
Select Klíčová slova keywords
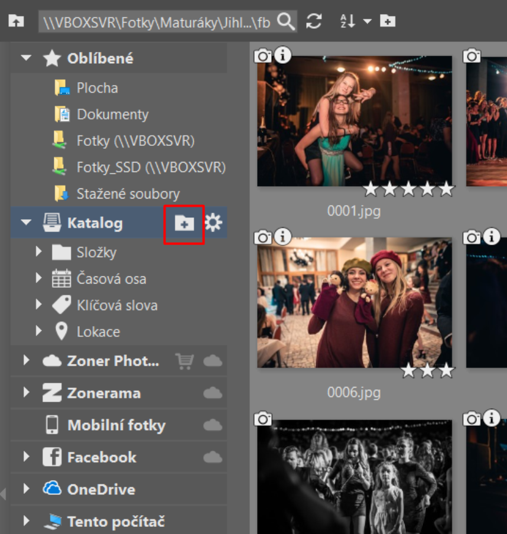[117, 305]
